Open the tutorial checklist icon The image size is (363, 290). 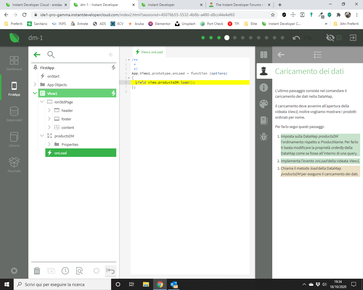(318, 55)
